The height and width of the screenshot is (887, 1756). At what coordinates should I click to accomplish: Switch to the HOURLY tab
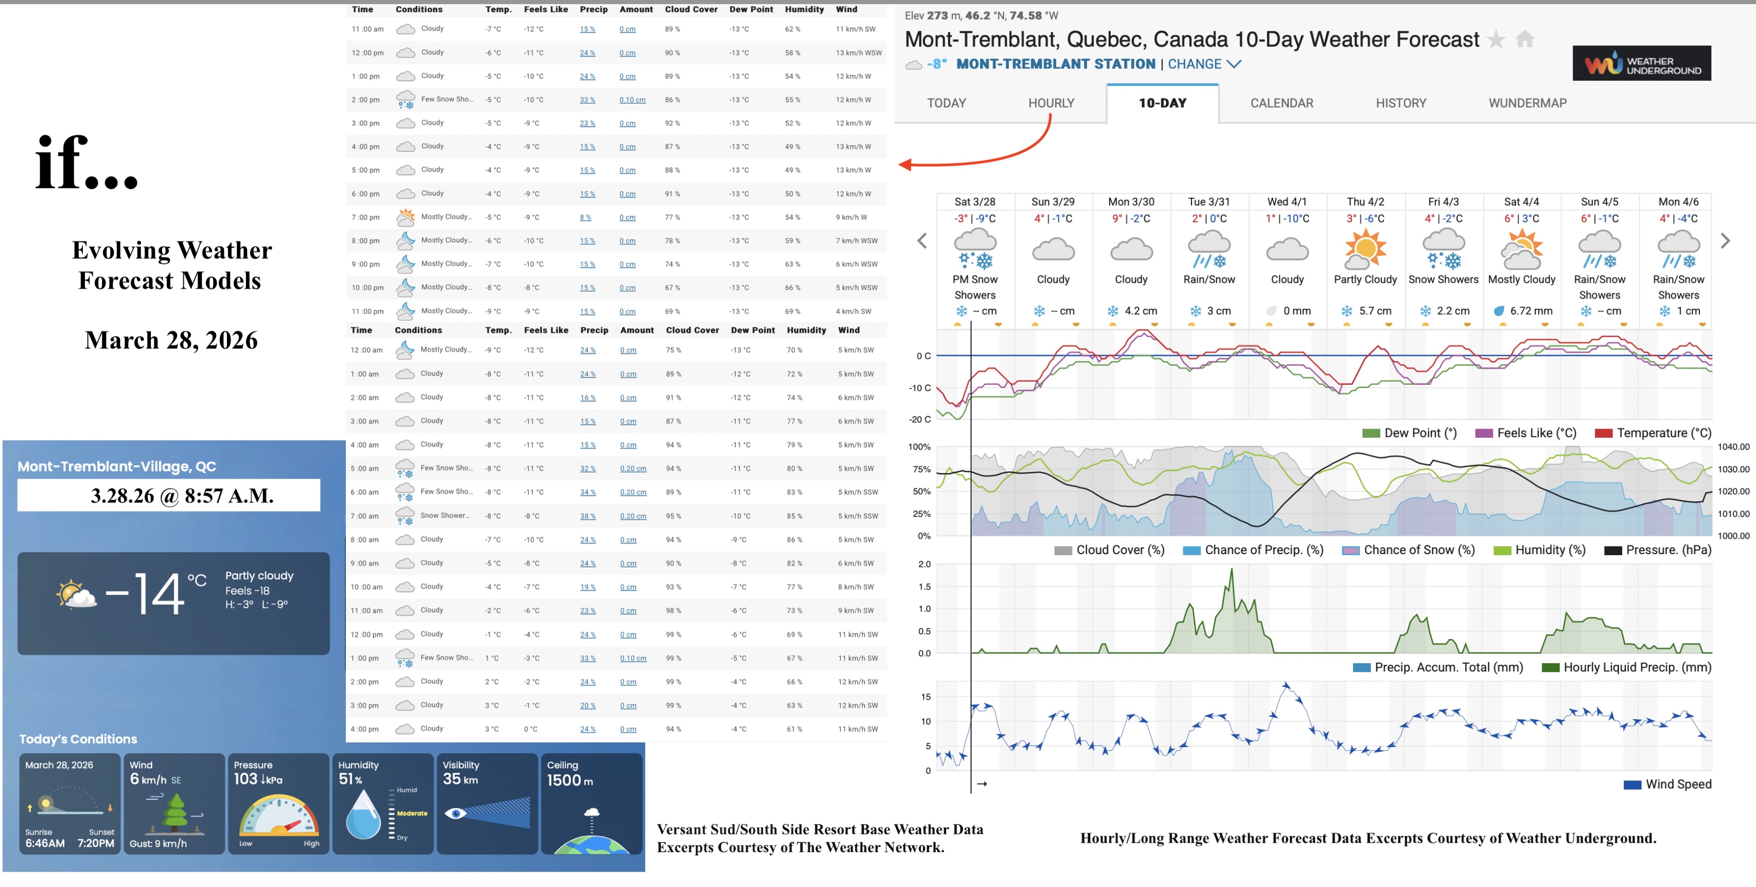pyautogui.click(x=1050, y=103)
